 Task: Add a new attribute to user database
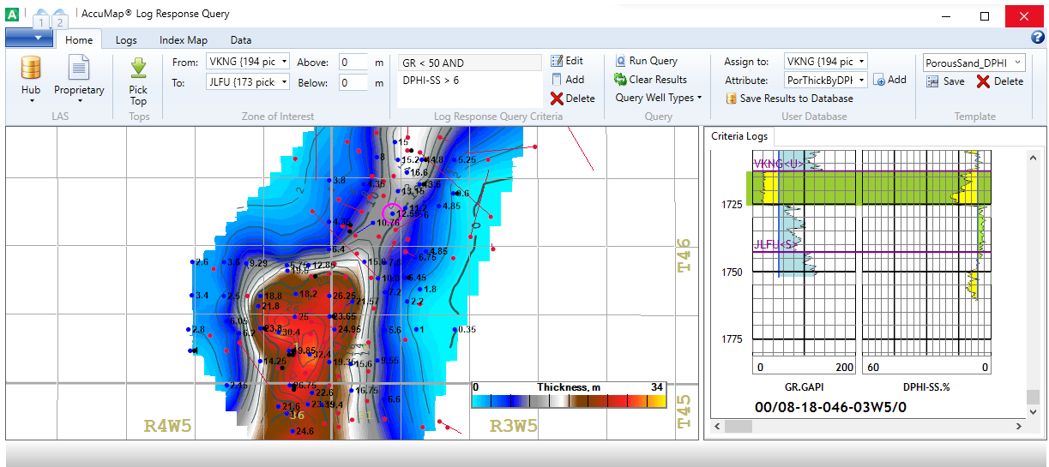point(889,80)
